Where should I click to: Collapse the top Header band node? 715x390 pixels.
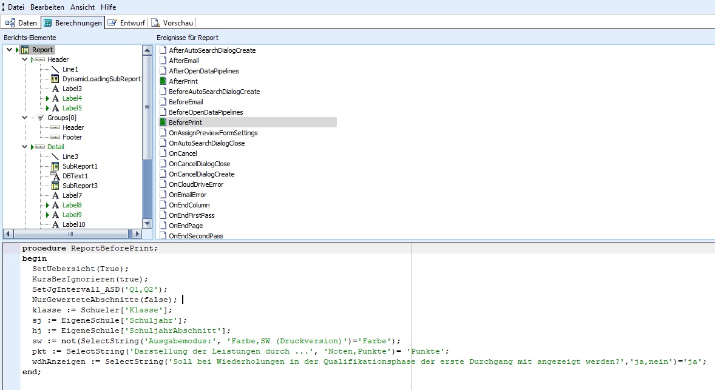point(25,59)
